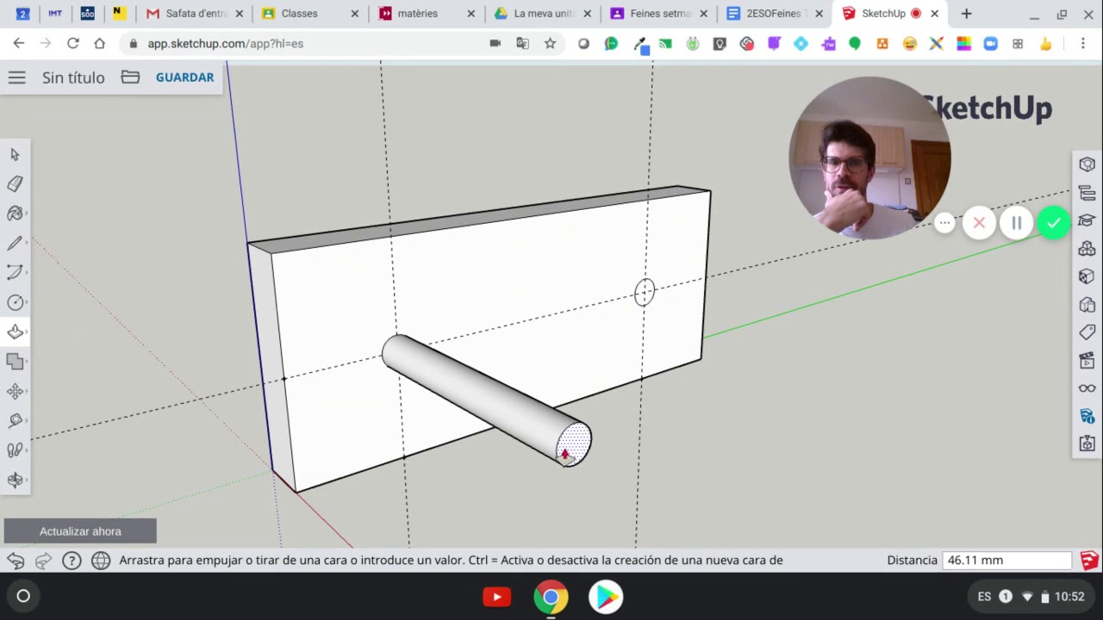Expand the Paint tool flyout arrow
Viewport: 1103px width, 620px height.
[27, 214]
